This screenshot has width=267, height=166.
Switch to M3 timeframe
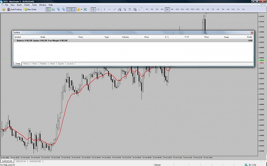[157, 9]
